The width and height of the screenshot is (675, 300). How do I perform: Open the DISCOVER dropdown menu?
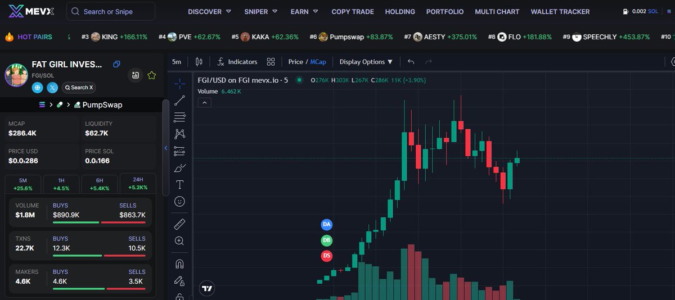point(209,11)
